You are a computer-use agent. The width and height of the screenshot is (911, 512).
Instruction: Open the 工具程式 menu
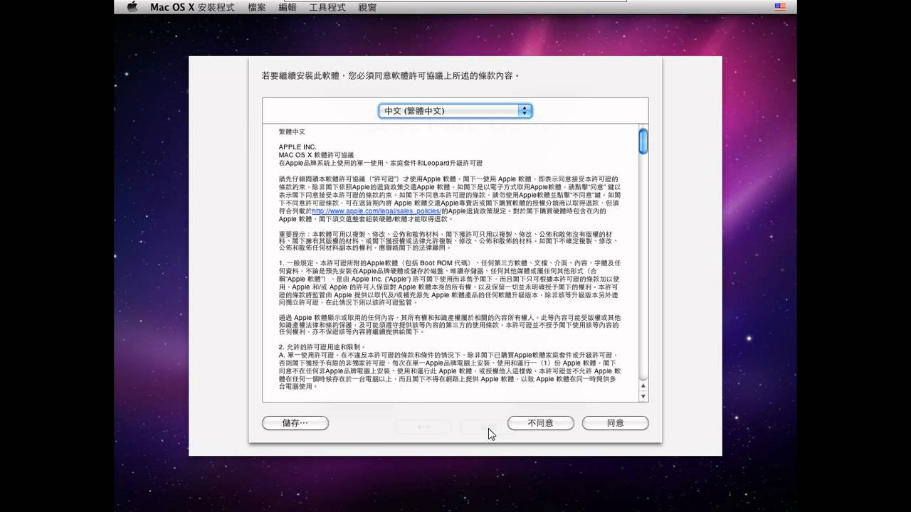(x=327, y=7)
